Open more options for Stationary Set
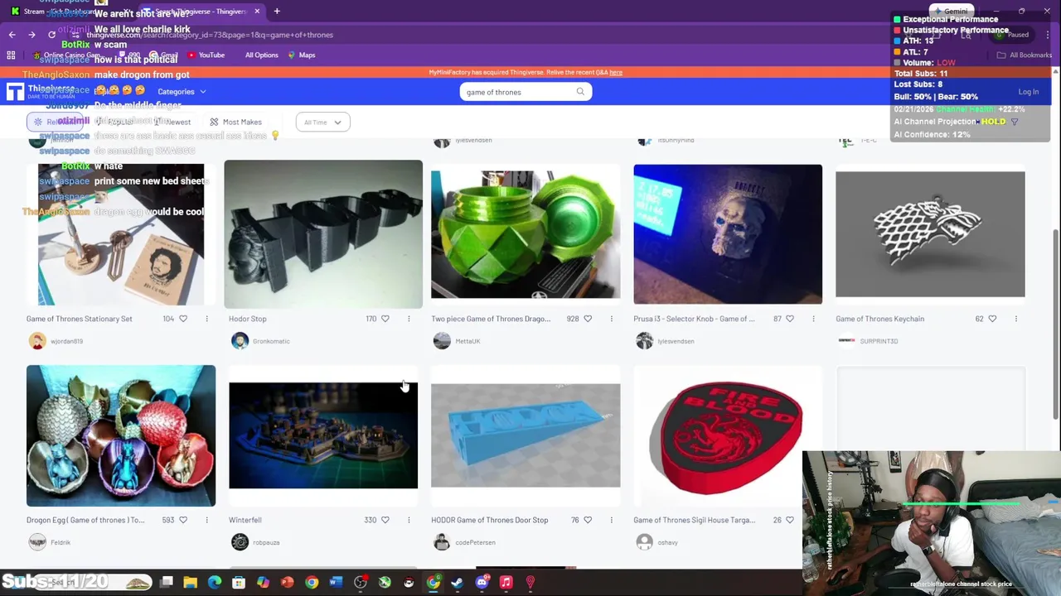The height and width of the screenshot is (596, 1061). point(206,319)
